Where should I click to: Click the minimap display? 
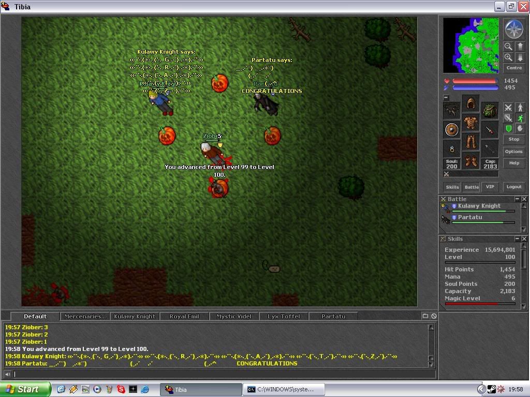[x=471, y=45]
